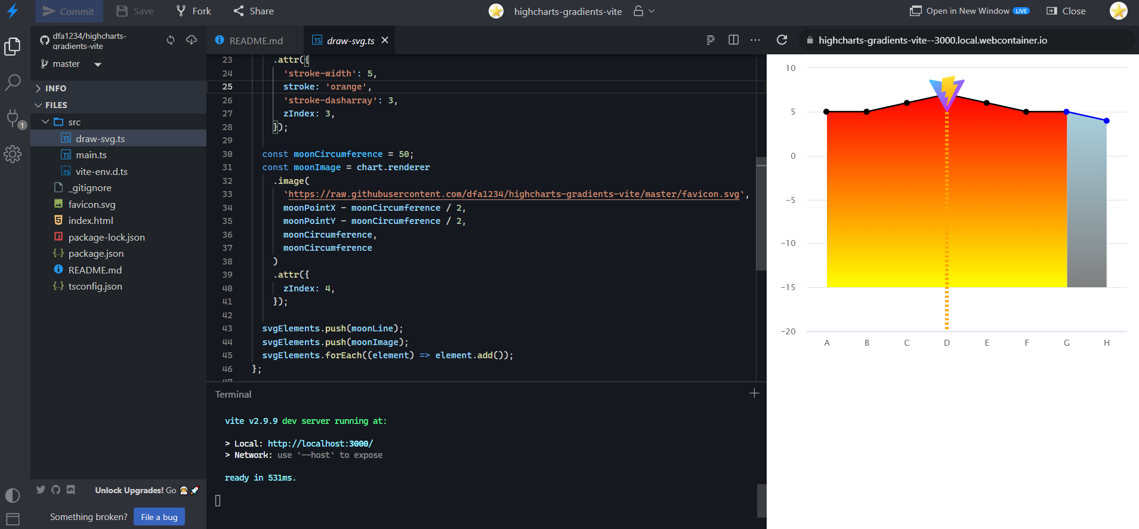Click the Terminal panel label
Viewport: 1139px width, 529px height.
pos(233,394)
